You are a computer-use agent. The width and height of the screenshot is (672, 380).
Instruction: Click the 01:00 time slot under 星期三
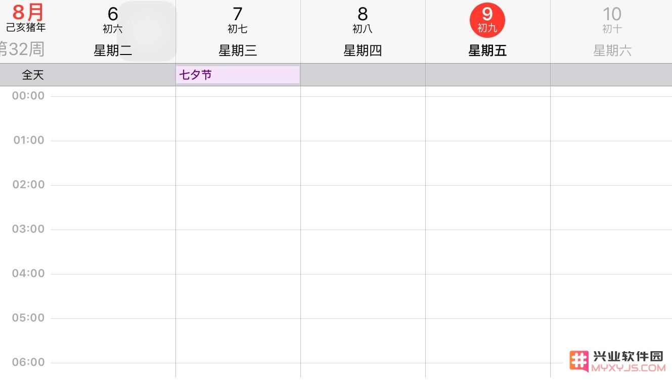coord(238,163)
